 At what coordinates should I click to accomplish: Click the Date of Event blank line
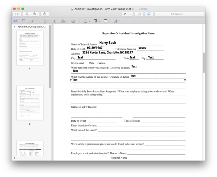[101, 121]
